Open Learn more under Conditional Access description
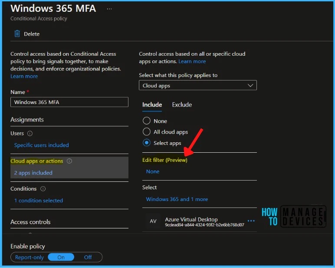This screenshot has height=268, width=335. click(x=24, y=76)
